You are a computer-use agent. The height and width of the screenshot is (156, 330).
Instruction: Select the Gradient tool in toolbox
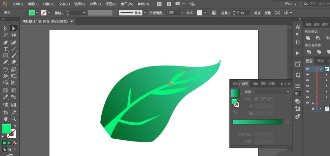tap(14, 90)
